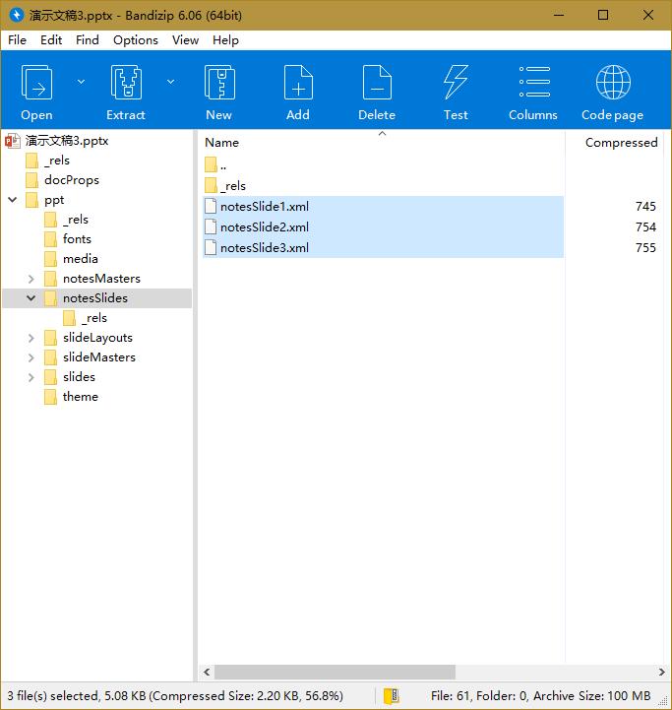Click the Code page globe icon

(x=612, y=84)
